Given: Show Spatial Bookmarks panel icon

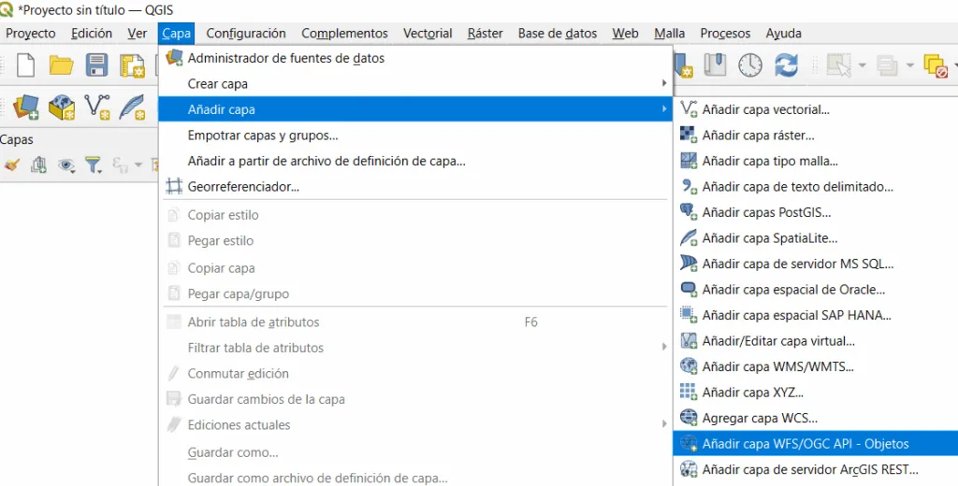Looking at the screenshot, I should [715, 64].
